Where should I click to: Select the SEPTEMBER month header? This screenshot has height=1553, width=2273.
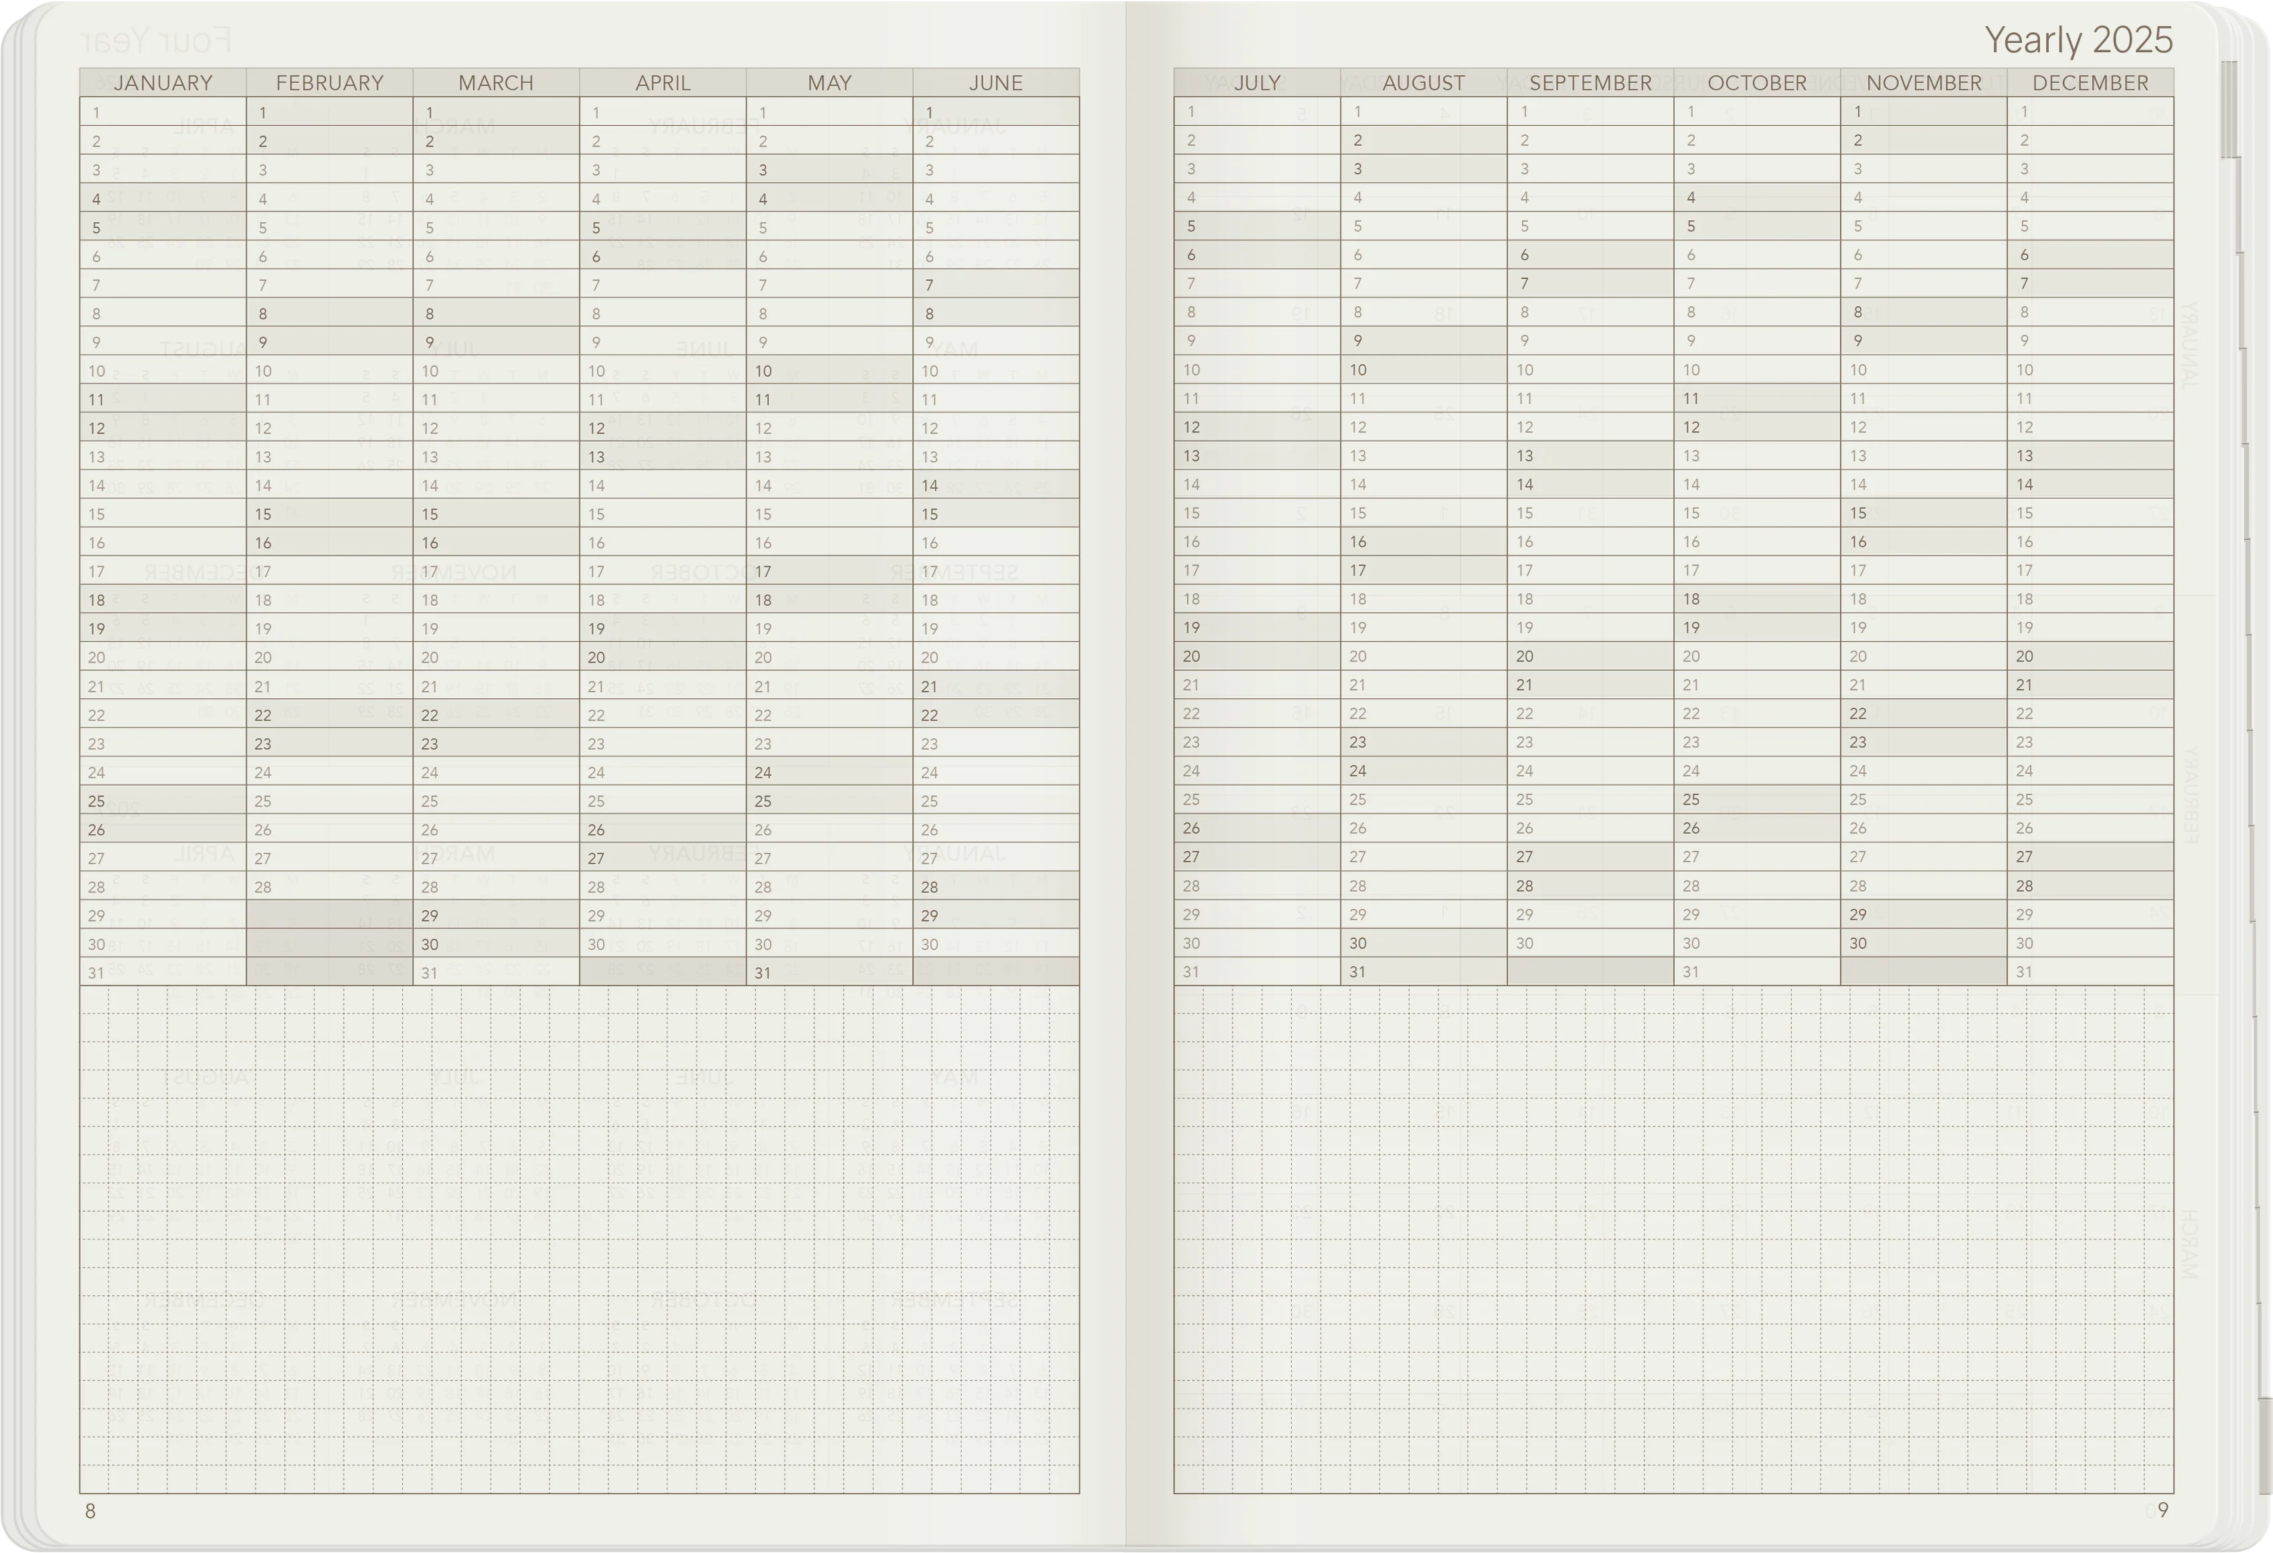tap(1590, 83)
